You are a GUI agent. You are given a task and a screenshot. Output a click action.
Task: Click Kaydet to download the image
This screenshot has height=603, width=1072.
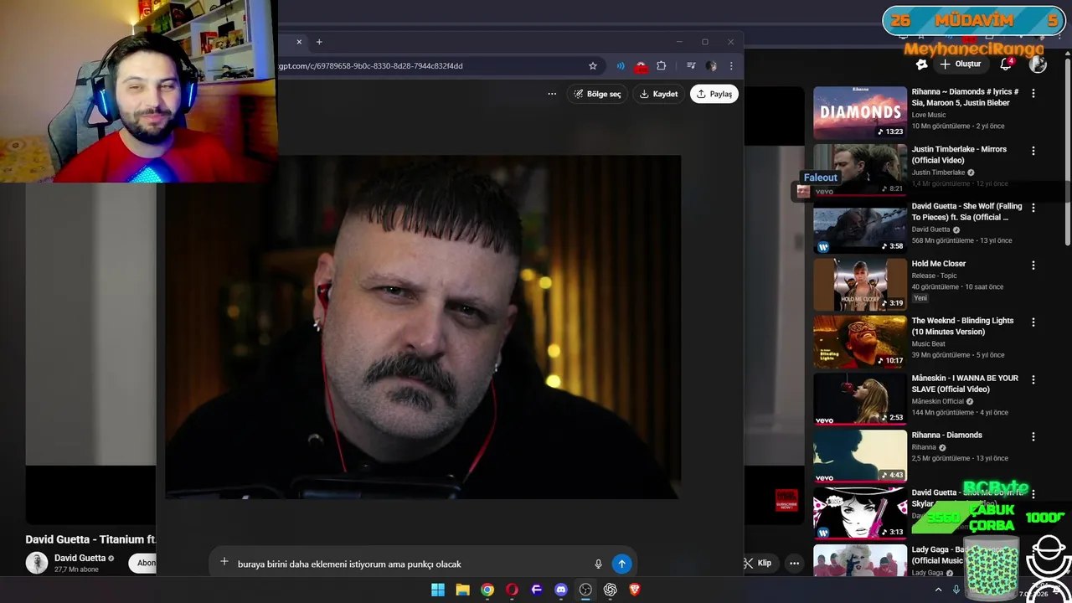pyautogui.click(x=658, y=94)
